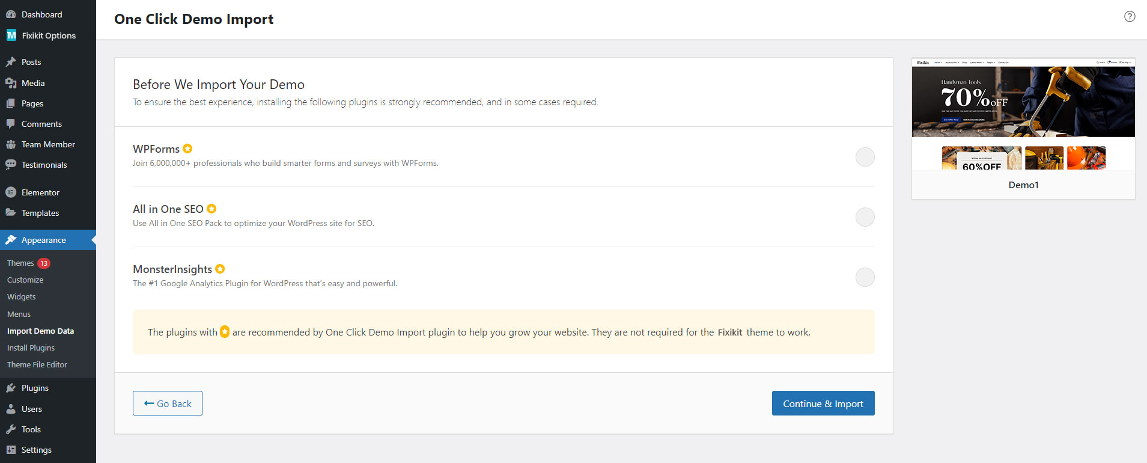
Task: Open the Customize submenu link
Action: click(x=25, y=280)
